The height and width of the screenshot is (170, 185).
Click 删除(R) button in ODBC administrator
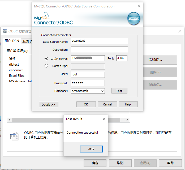point(160,72)
